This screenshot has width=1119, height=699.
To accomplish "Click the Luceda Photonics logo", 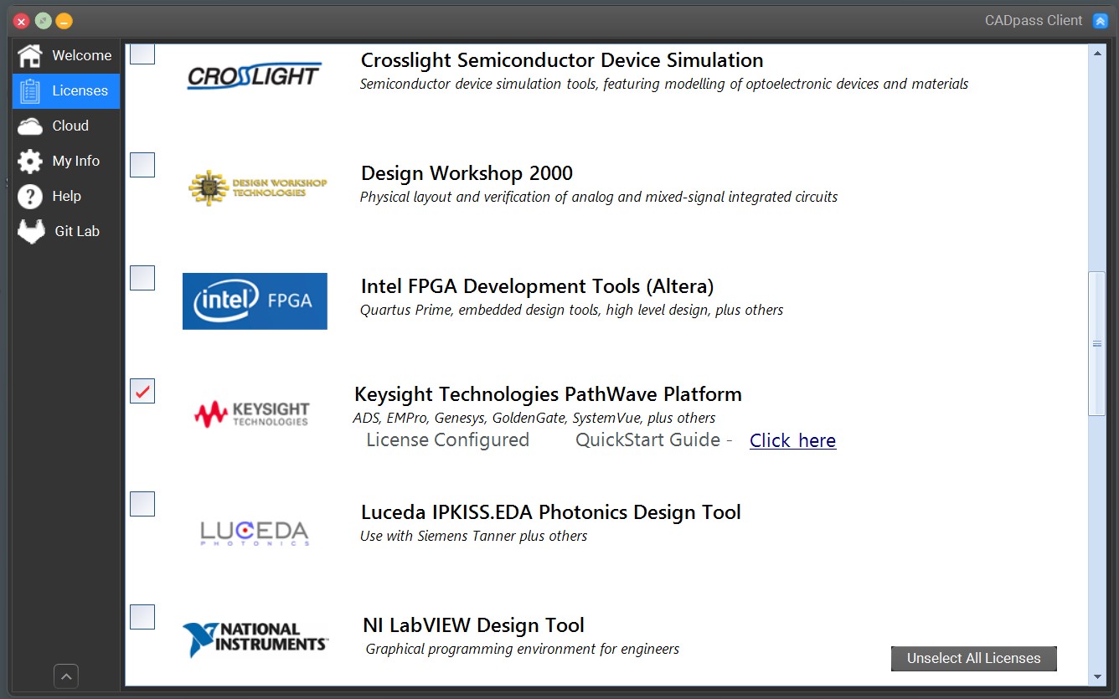I will (255, 533).
